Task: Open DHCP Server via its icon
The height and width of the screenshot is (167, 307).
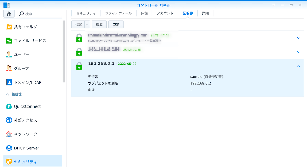Action: click(9, 148)
